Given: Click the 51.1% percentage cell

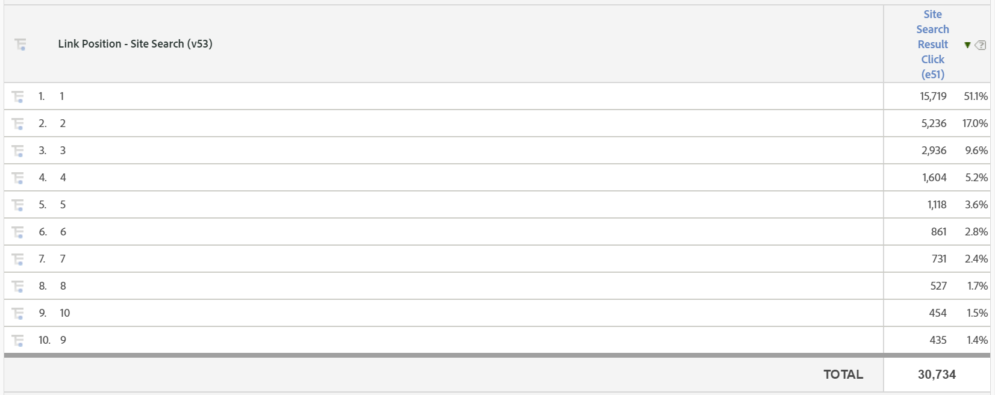Looking at the screenshot, I should (977, 96).
